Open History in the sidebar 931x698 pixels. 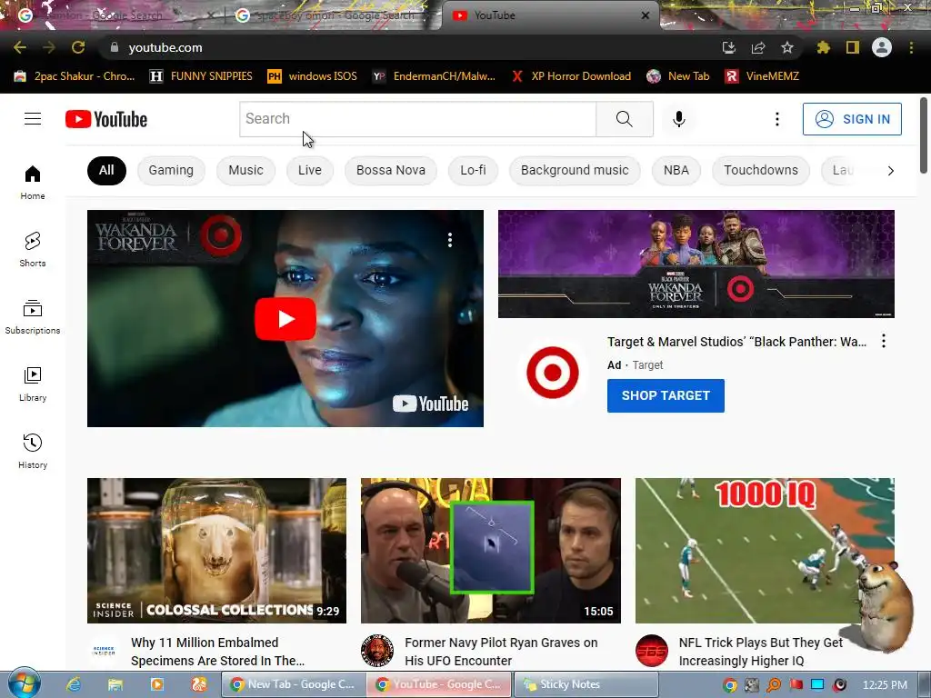(33, 451)
